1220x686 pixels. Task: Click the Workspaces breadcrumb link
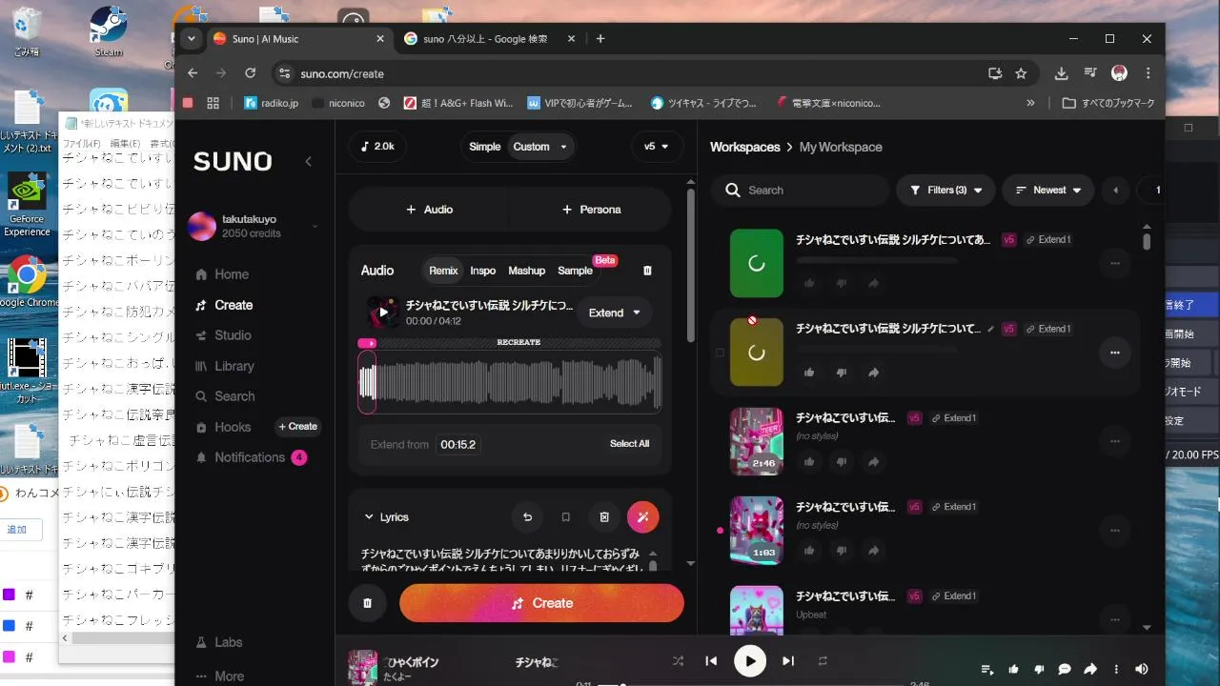745,147
